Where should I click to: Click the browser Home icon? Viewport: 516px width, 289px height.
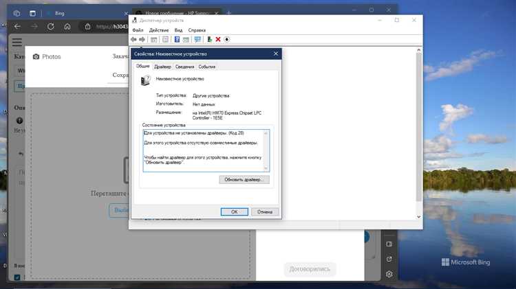coord(67,26)
